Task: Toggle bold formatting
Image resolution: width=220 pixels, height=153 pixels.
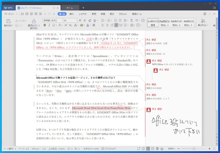Action: click(45, 25)
